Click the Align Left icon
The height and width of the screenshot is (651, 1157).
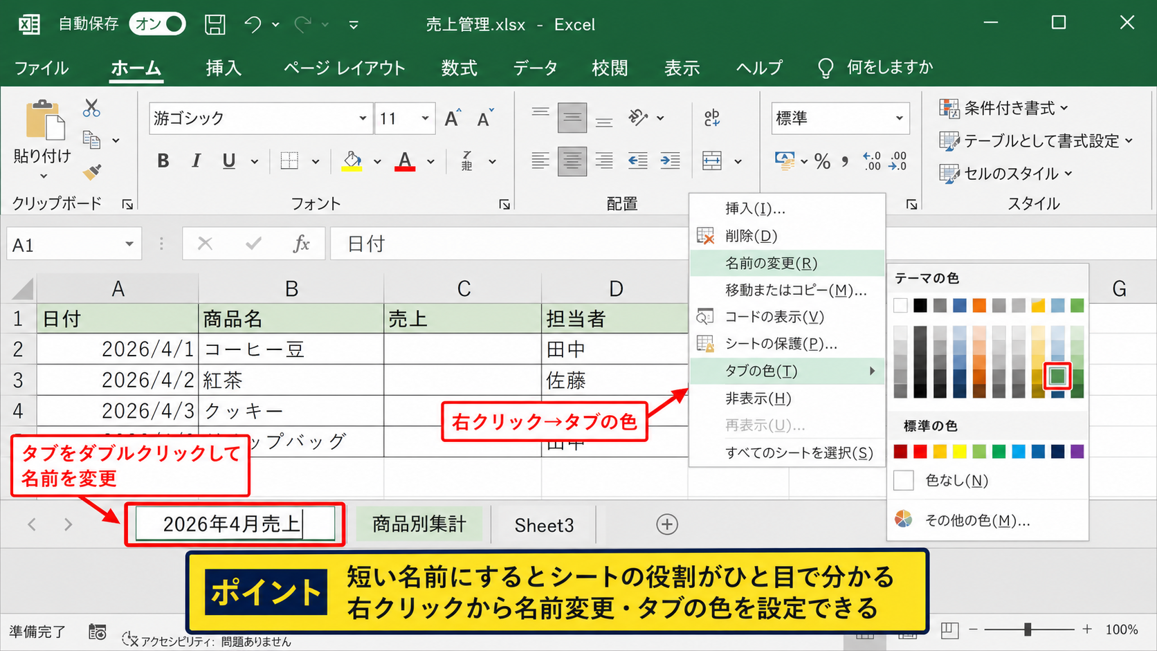tap(540, 161)
